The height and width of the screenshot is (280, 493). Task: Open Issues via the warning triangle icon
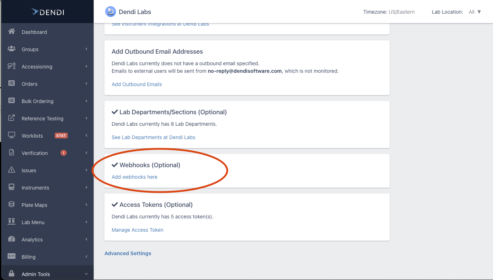pyautogui.click(x=11, y=170)
